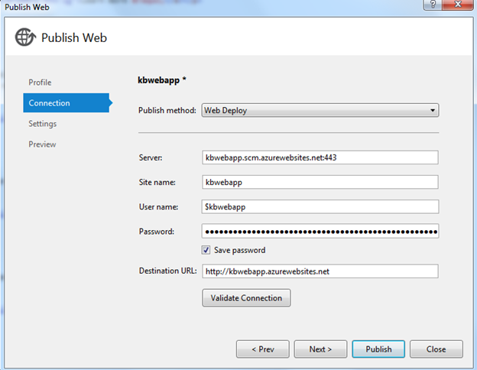The height and width of the screenshot is (370, 477).
Task: Click the Publish method label
Action: point(167,110)
